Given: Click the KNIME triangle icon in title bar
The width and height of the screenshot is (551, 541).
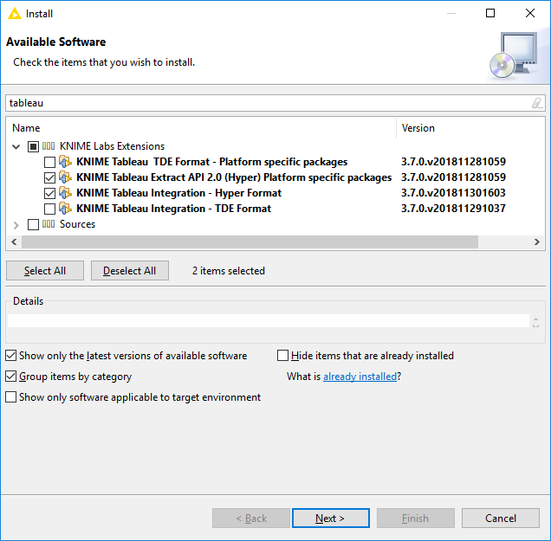Looking at the screenshot, I should click(15, 14).
